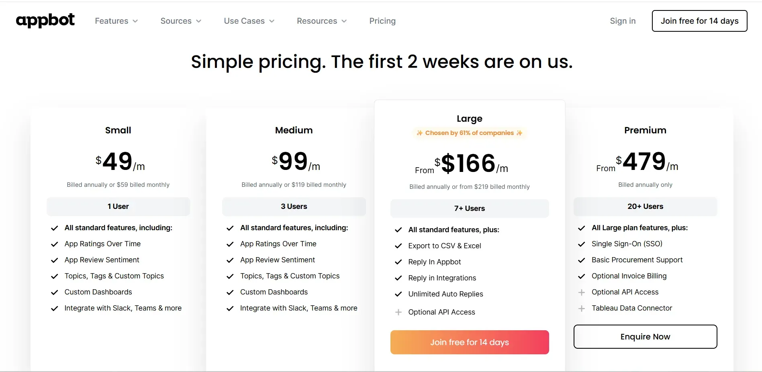The width and height of the screenshot is (762, 372).
Task: Open the Use Cases dropdown
Action: click(x=249, y=21)
